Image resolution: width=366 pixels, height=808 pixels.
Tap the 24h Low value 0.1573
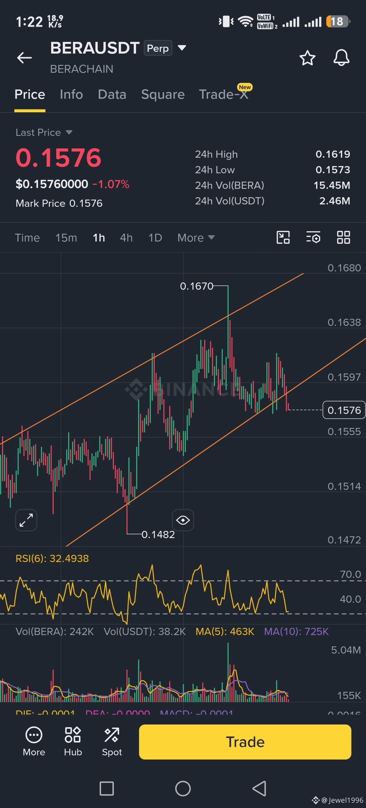point(333,170)
